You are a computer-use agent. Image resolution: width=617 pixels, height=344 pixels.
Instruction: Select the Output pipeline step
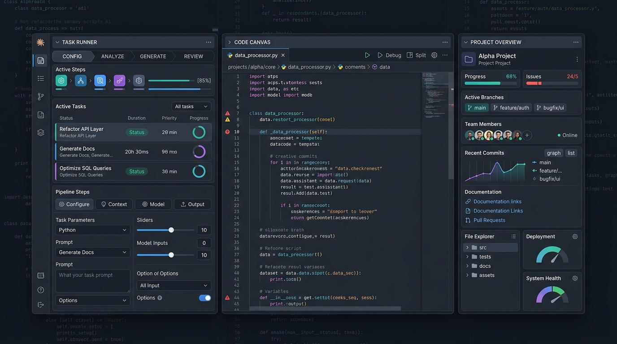tap(192, 204)
